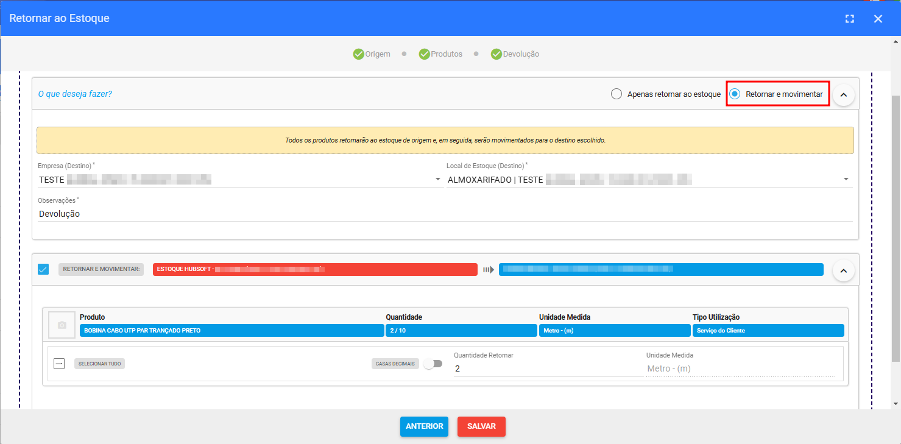
Task: Enable the Casas Decimais switch
Action: [x=433, y=364]
